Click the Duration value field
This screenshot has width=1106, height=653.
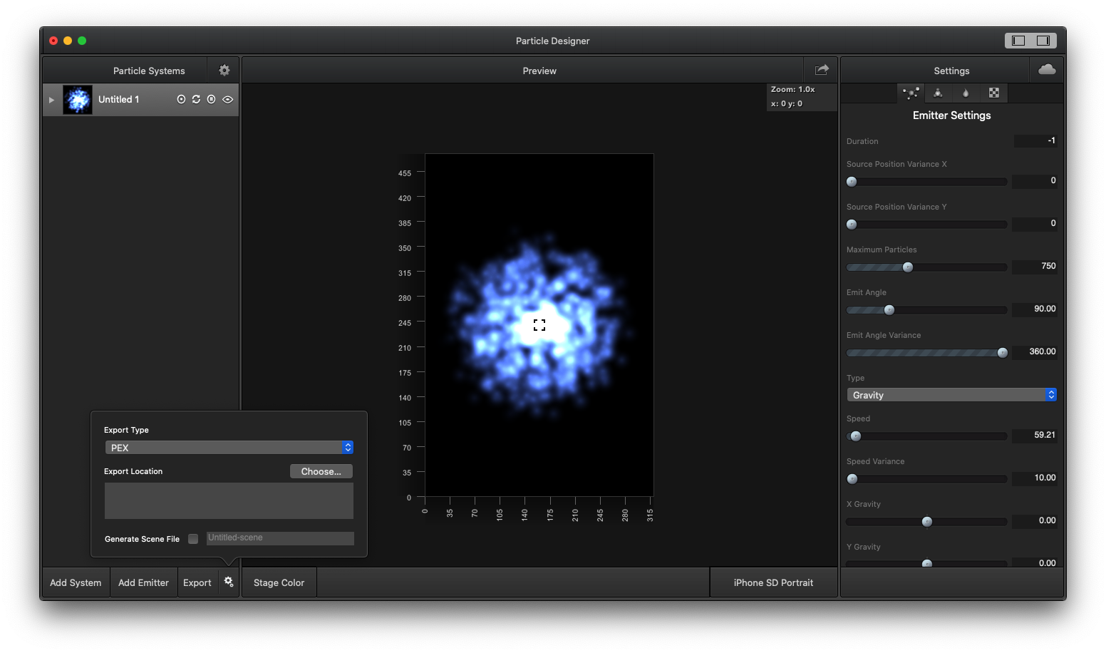pyautogui.click(x=1035, y=141)
